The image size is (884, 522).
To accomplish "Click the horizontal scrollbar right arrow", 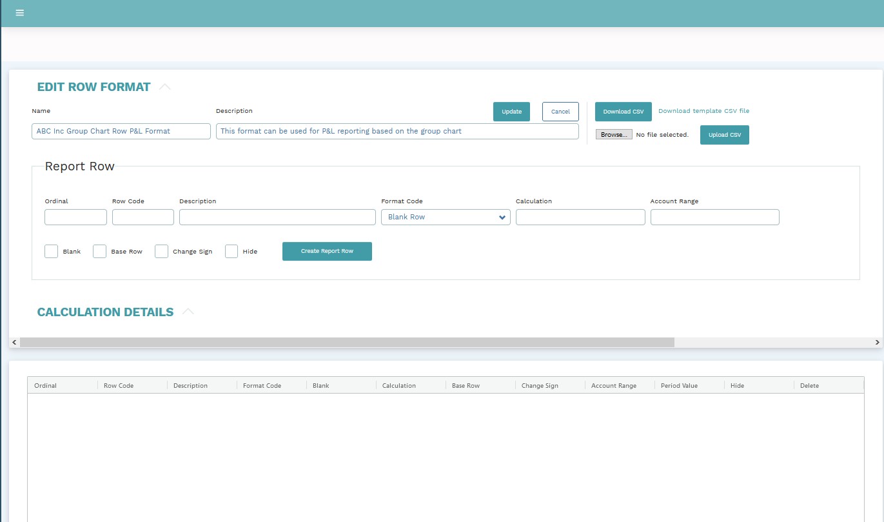I will coord(877,342).
